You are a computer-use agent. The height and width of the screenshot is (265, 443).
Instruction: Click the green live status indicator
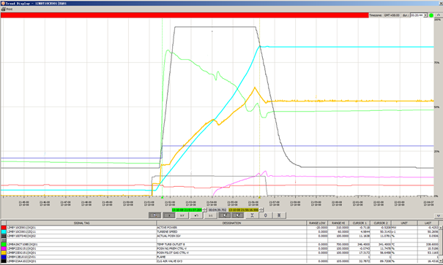coord(431,15)
